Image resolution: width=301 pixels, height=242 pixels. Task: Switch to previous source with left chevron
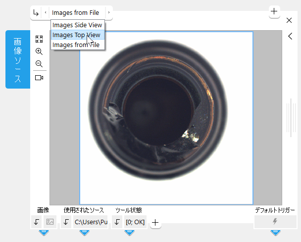(x=46, y=12)
